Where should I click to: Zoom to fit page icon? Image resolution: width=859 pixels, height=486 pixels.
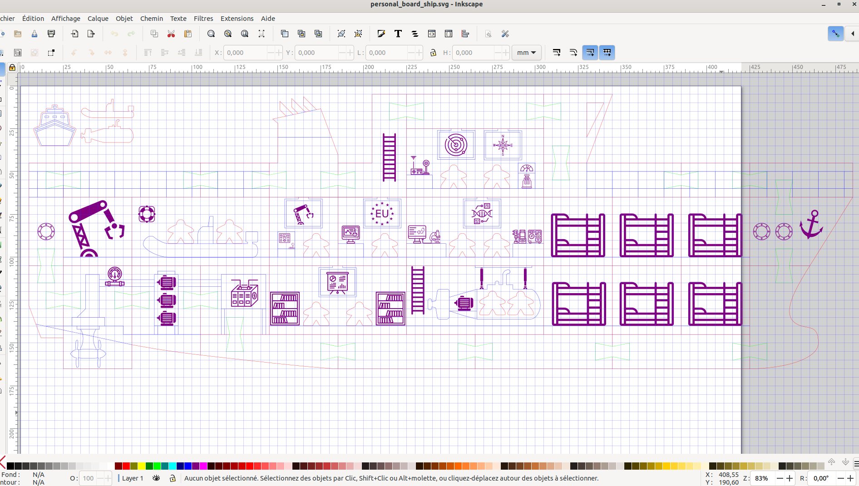pyautogui.click(x=245, y=34)
